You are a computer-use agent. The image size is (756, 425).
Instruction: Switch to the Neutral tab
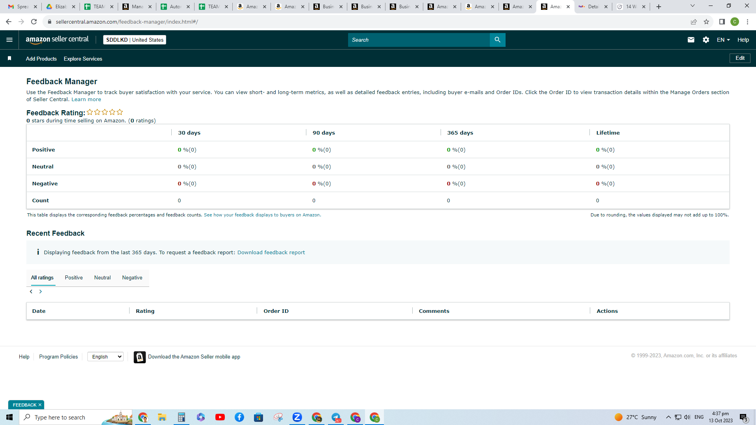click(102, 278)
